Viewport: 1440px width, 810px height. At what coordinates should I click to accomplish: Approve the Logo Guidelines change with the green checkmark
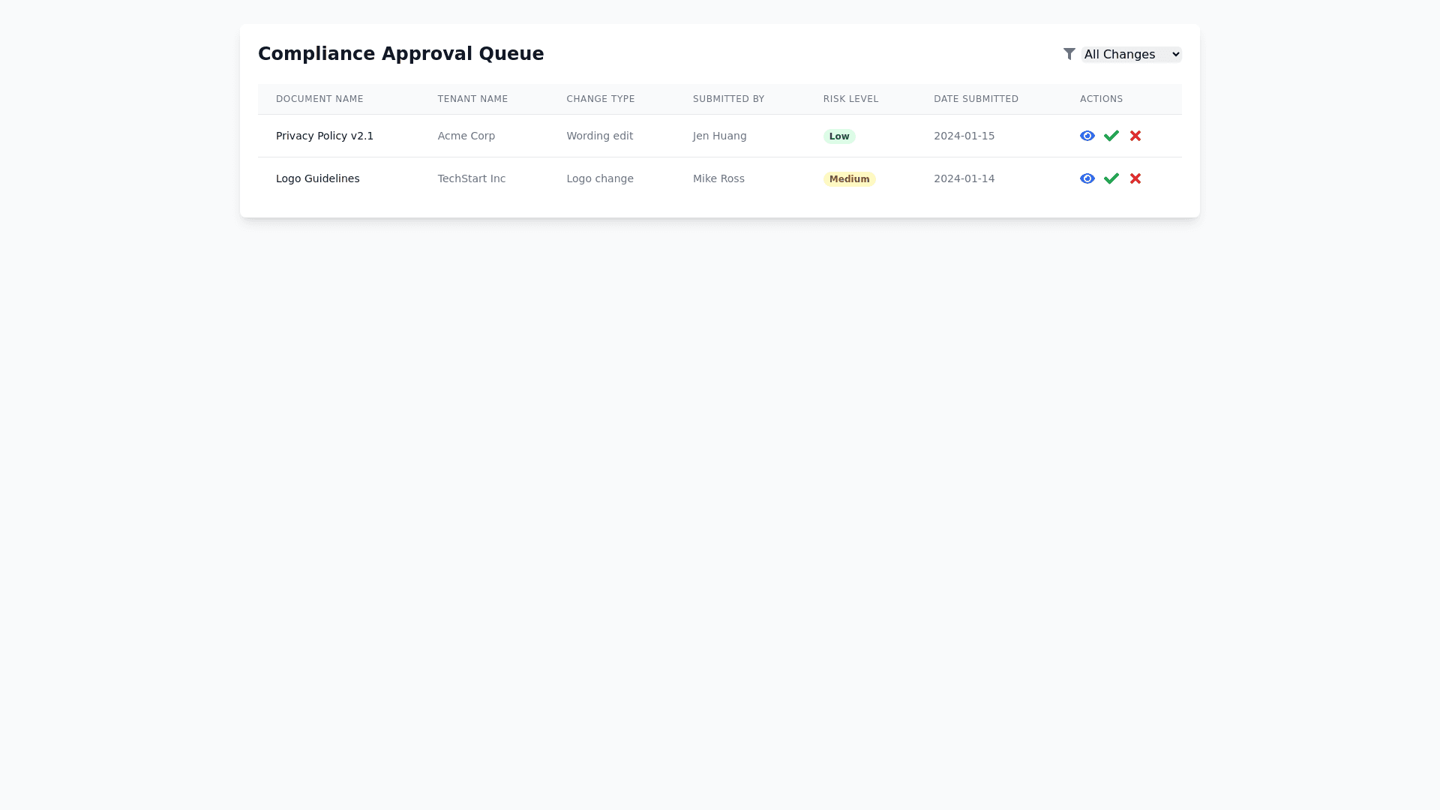1111,178
